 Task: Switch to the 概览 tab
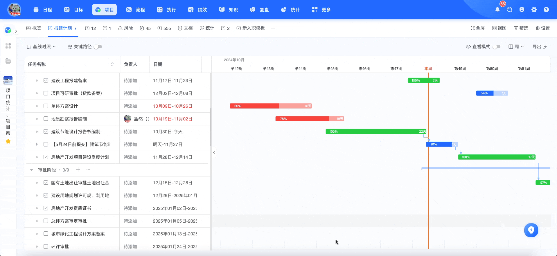[34, 28]
